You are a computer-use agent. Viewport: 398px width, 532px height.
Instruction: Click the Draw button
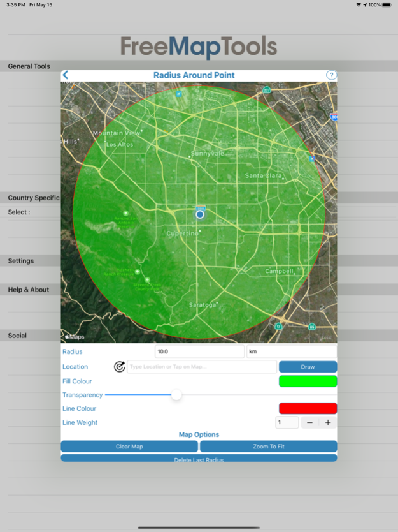[x=308, y=367]
